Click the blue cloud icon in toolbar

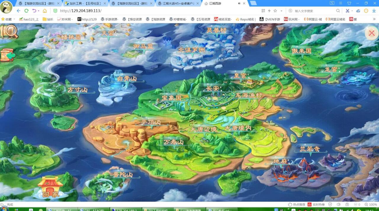pos(358,11)
